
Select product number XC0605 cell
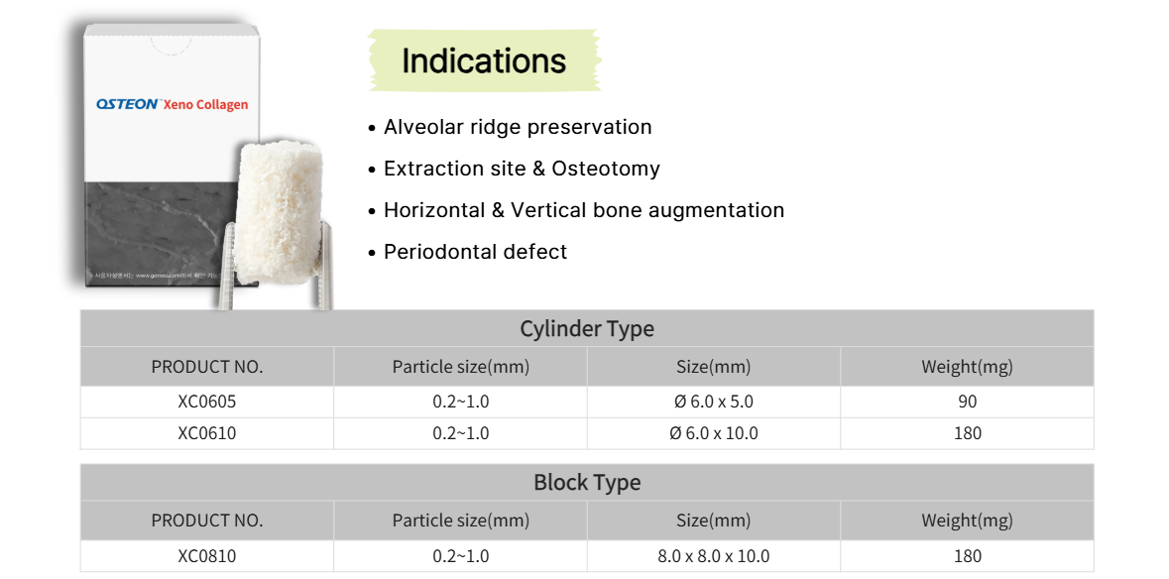coord(207,402)
